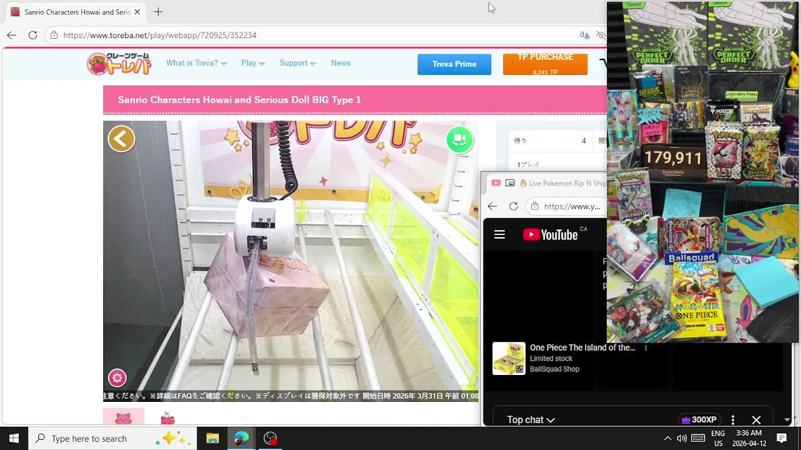The height and width of the screenshot is (450, 801).
Task: Click the tracking-blocked eye icon in address bar
Action: pos(601,35)
